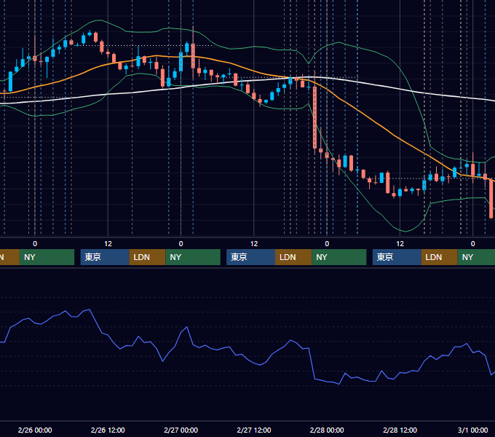The image size is (495, 437).
Task: Select the LDN session bar before 2/28 00:00
Action: click(x=293, y=257)
